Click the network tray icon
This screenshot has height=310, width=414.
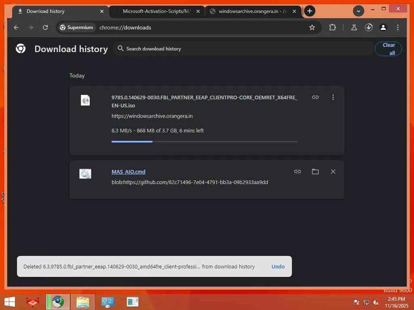point(366,302)
